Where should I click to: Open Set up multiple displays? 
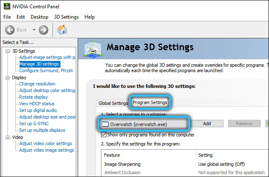(x=42, y=130)
